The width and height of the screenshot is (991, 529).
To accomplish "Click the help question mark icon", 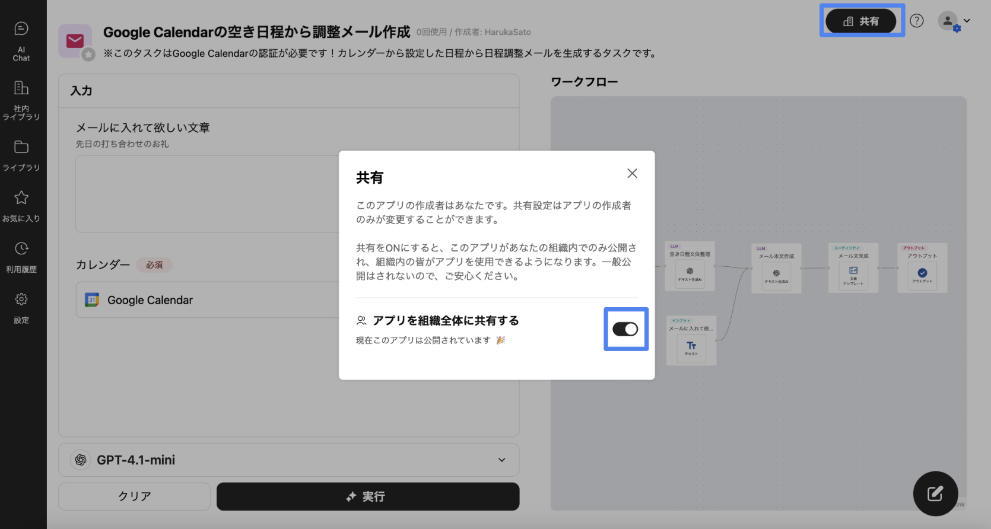I will pos(917,21).
